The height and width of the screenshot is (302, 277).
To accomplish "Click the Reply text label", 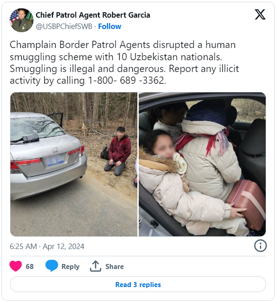I will (x=70, y=266).
